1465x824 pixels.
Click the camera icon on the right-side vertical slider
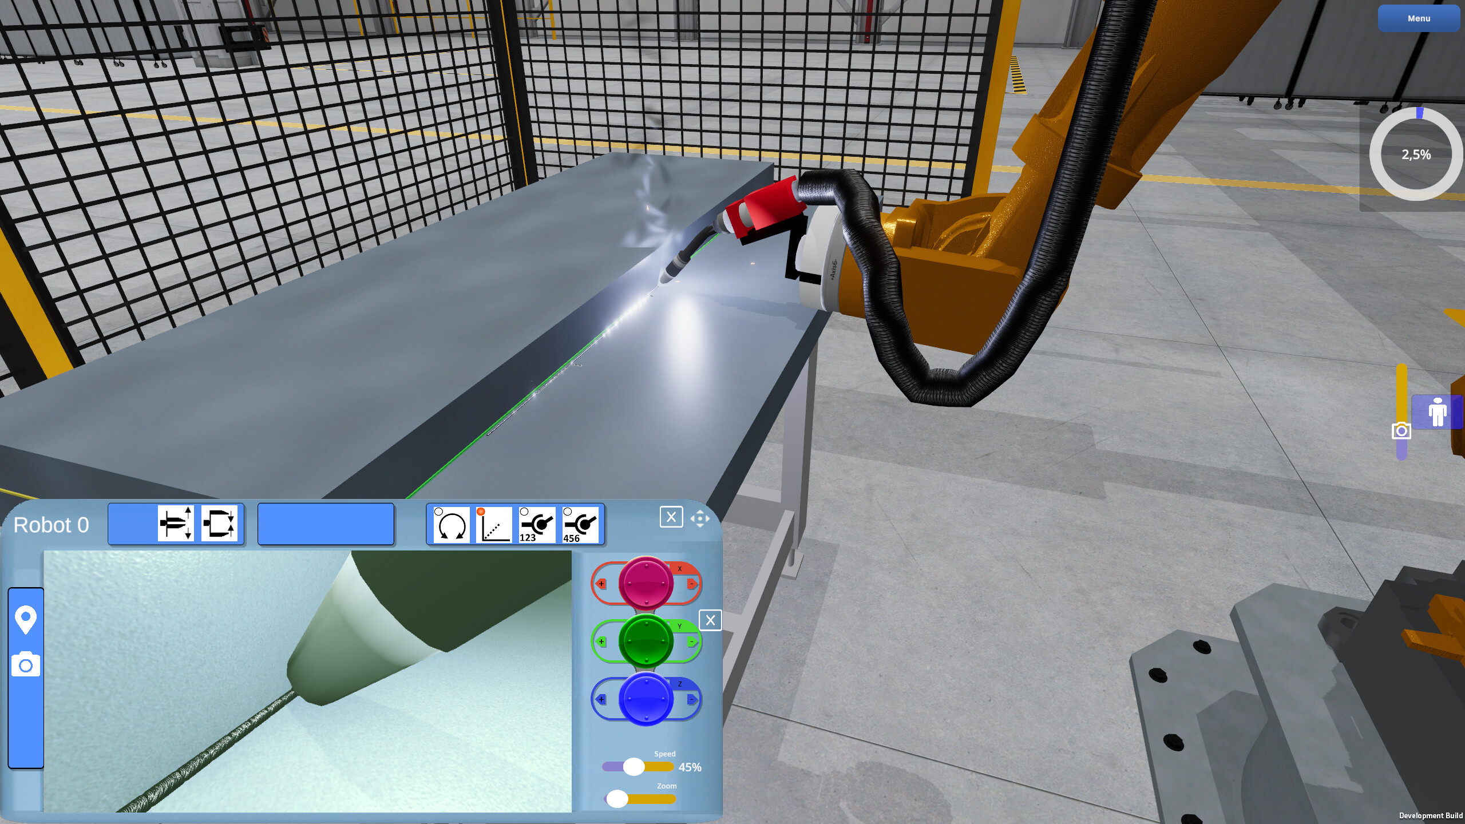point(1401,430)
